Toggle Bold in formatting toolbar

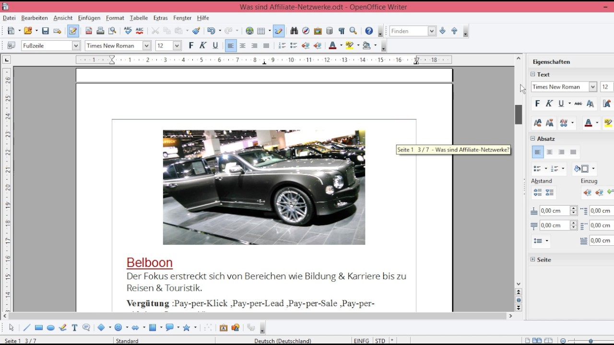coord(191,46)
